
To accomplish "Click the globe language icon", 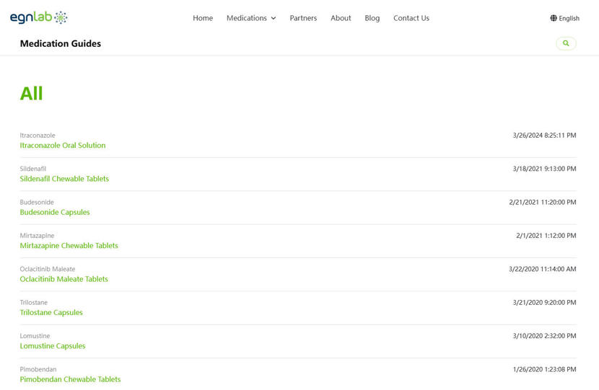I will (554, 18).
